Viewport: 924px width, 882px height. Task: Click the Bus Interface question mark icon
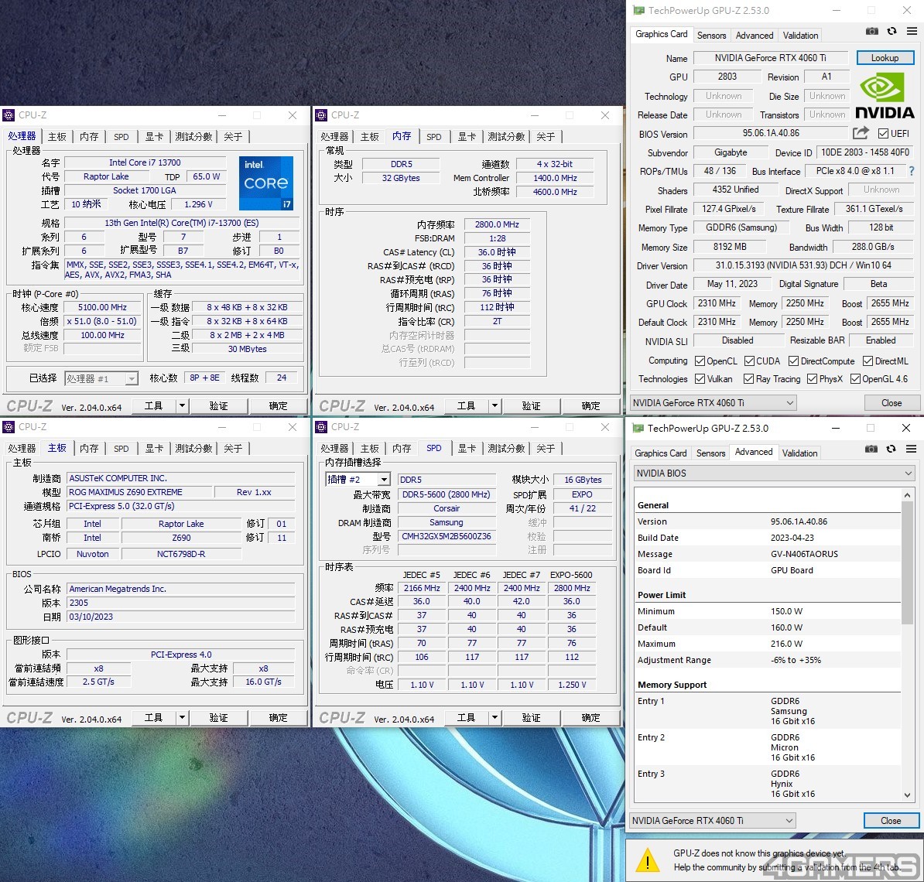[x=912, y=171]
